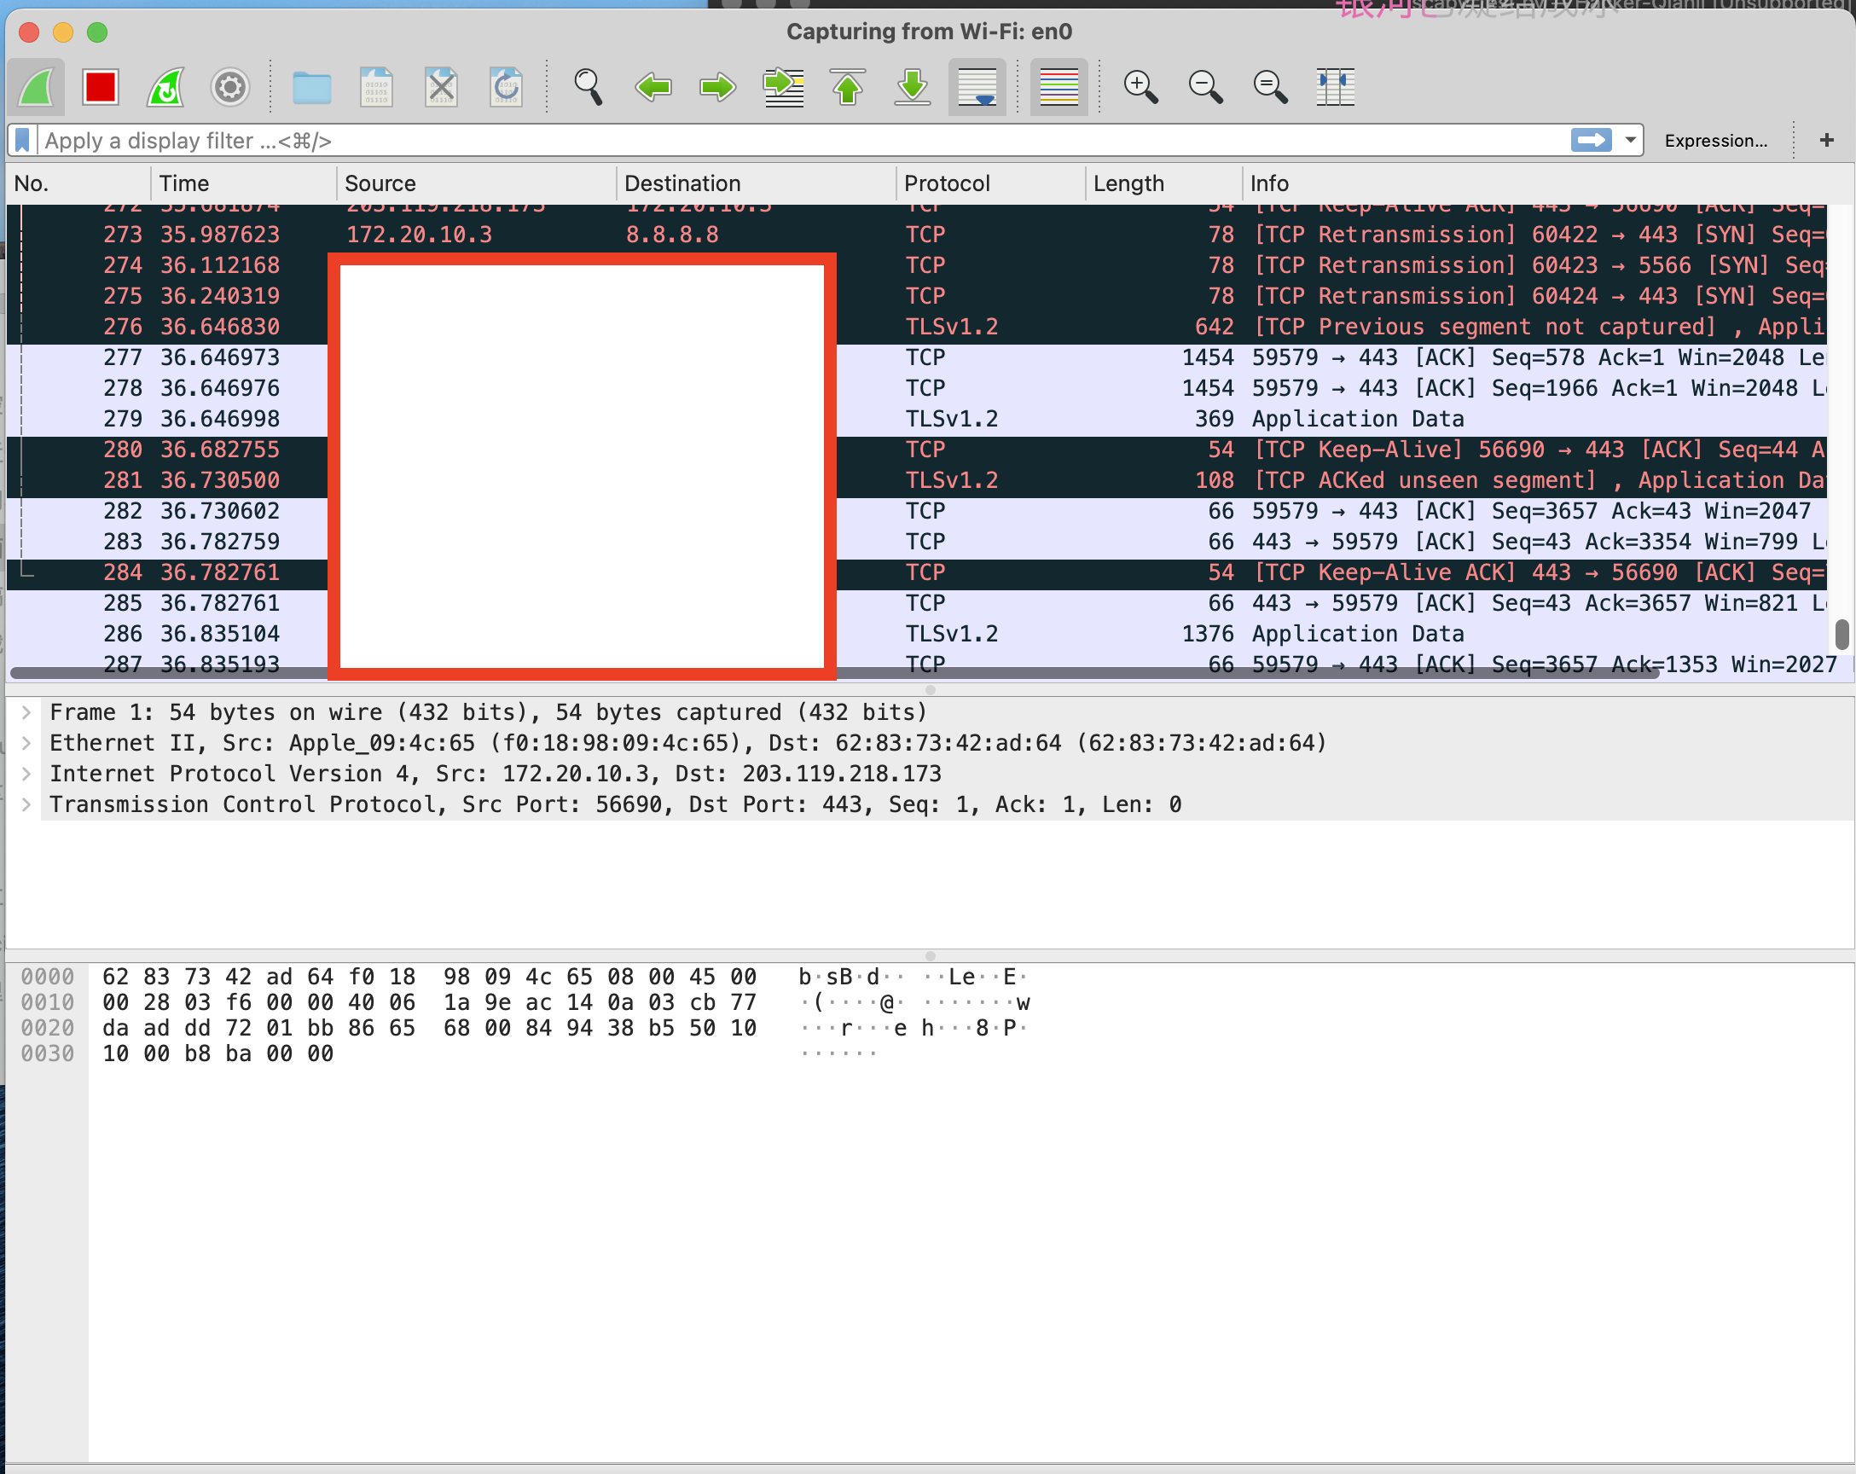Expand the Ethernet II details row

[x=26, y=743]
